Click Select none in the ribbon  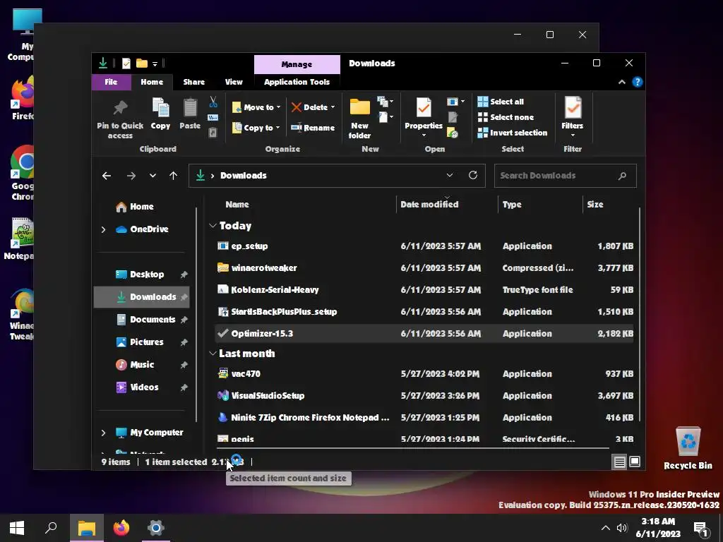coord(506,117)
